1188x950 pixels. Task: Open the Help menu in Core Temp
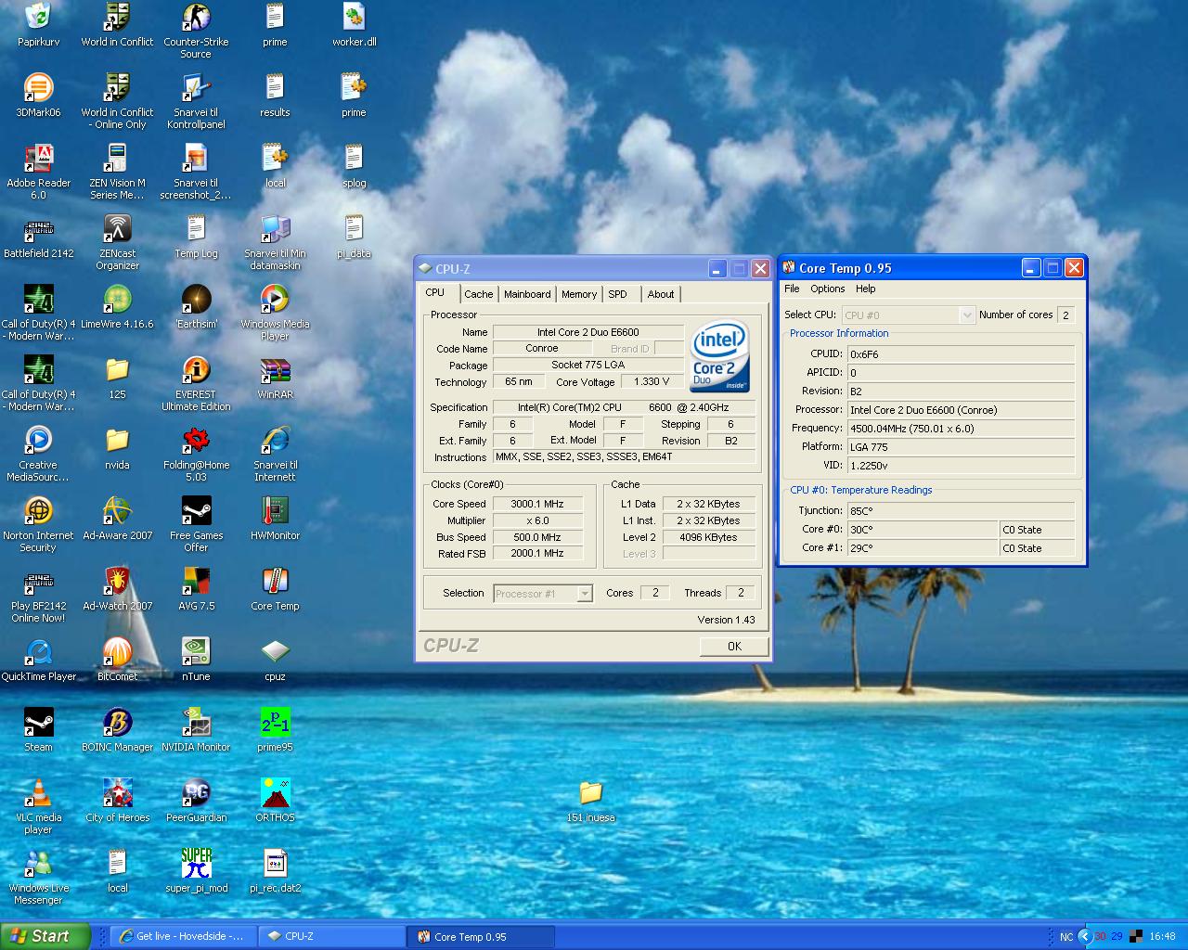click(866, 289)
